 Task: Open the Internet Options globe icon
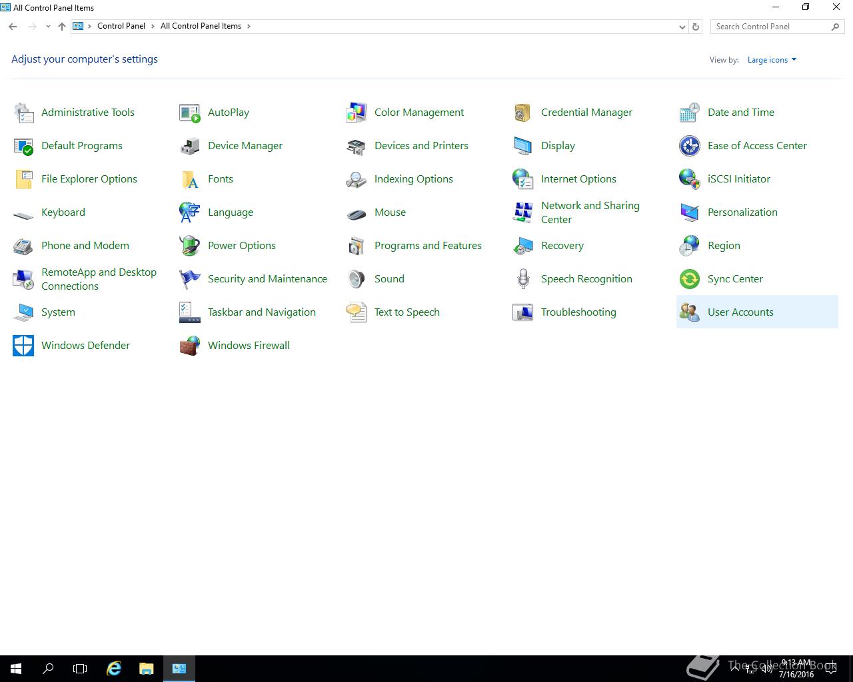point(523,179)
